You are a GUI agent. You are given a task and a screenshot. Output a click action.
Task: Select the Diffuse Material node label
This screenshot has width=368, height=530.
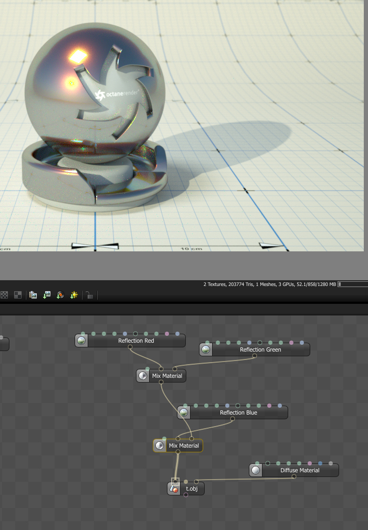[300, 470]
